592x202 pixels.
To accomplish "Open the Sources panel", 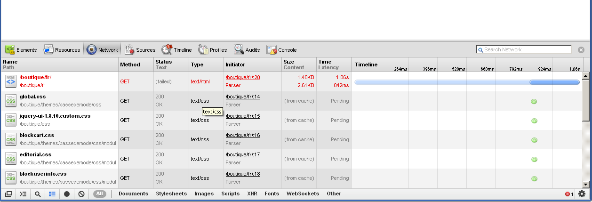I will pyautogui.click(x=140, y=49).
